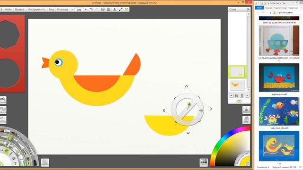Click the fullscreen diagonal arrows icon

tap(121, 9)
